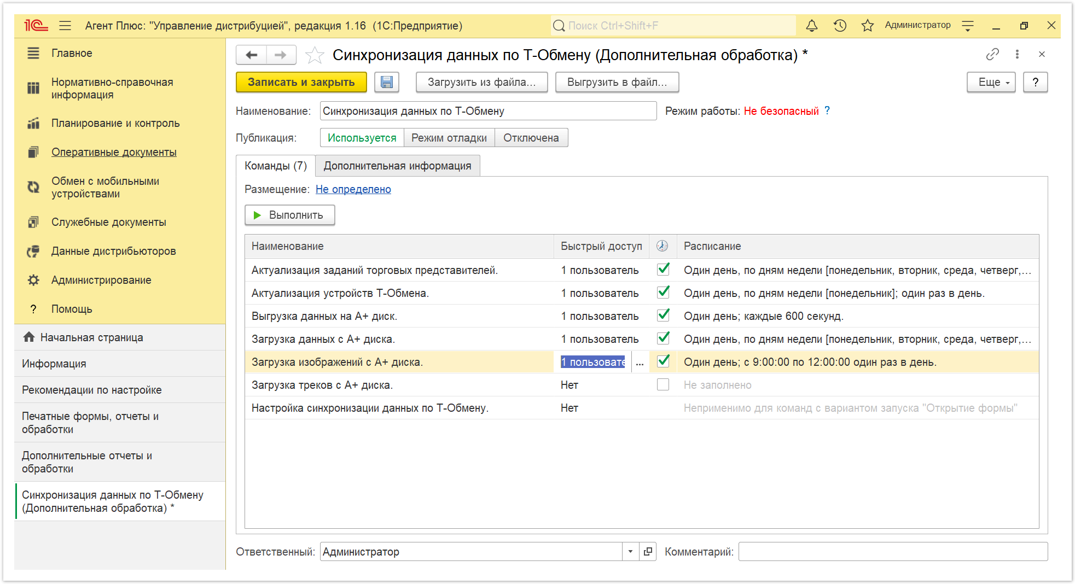1075x584 pixels.
Task: Open Помощь section
Action: coord(72,309)
